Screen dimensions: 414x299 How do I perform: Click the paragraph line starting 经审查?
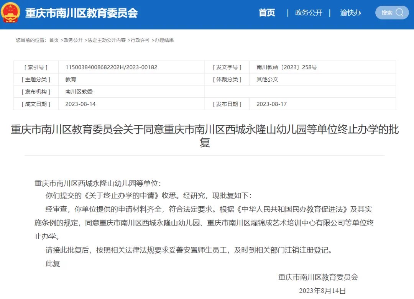point(209,209)
